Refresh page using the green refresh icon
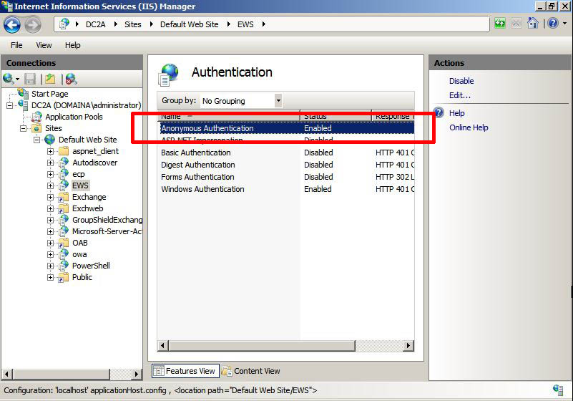Viewport: 573px width, 401px height. [499, 24]
